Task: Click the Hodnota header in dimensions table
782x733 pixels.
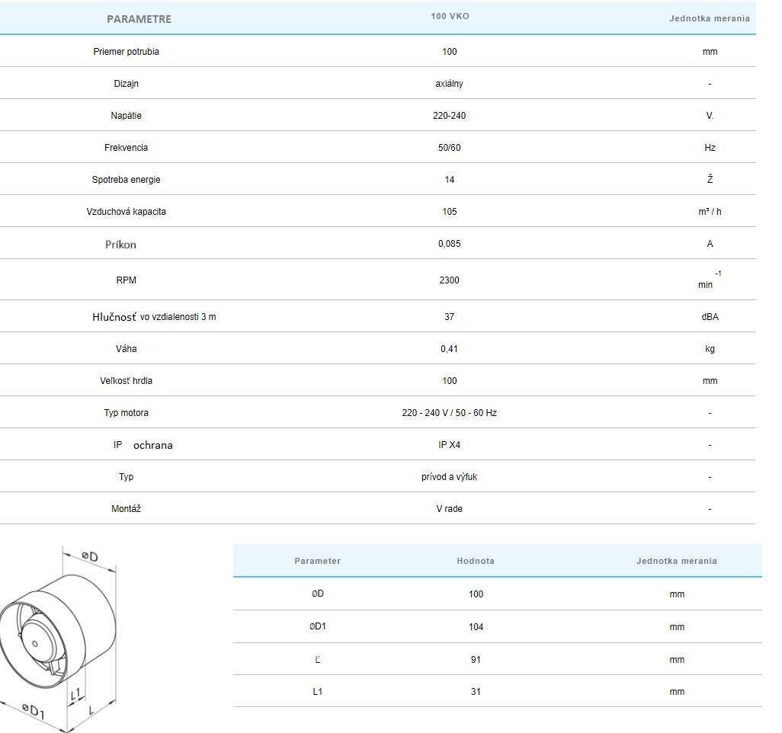Action: tap(476, 561)
